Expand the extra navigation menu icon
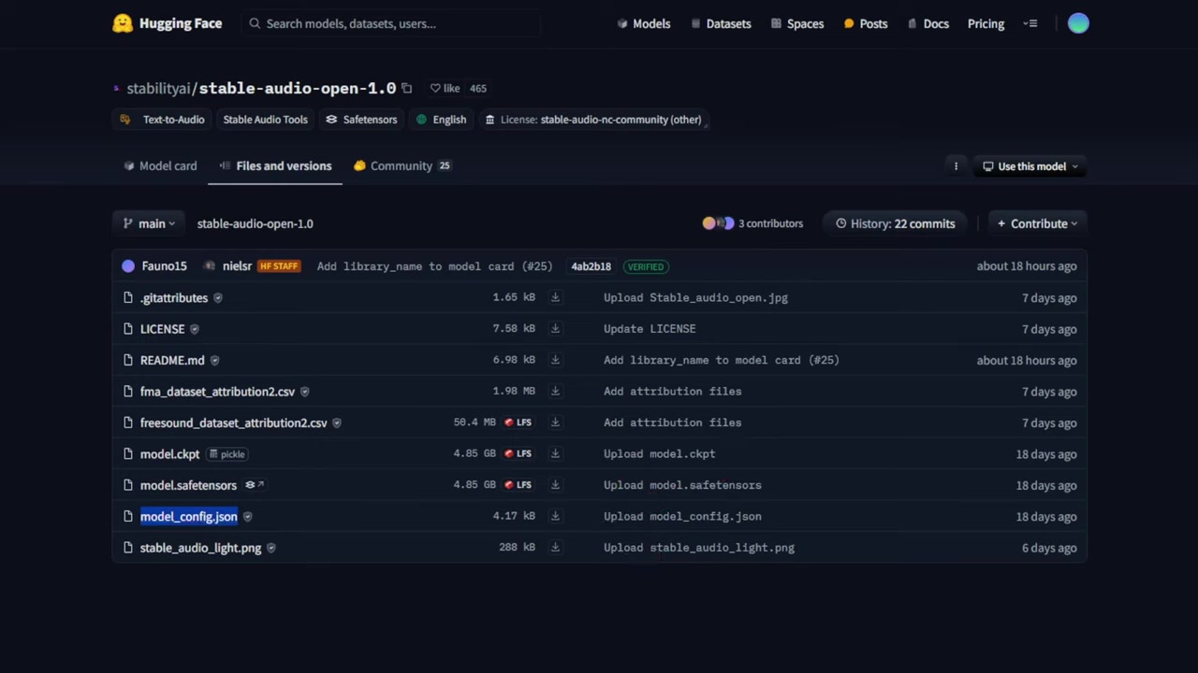This screenshot has width=1198, height=673. click(1030, 23)
